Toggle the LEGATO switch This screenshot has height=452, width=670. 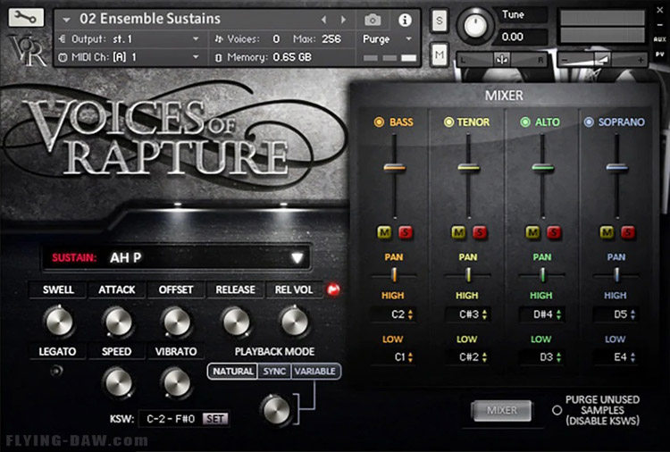pos(56,371)
